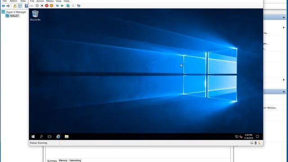Click the gray Start VM toolbar button

[37, 6]
